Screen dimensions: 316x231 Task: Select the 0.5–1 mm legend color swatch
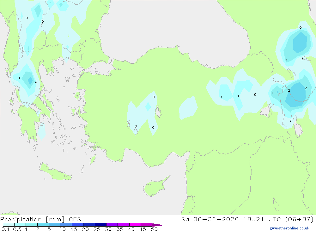click(20, 225)
